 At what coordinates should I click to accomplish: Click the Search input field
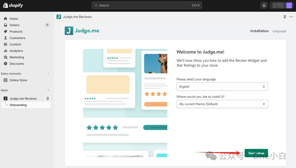click(147, 5)
